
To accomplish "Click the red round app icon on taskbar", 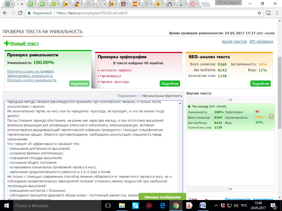I will tap(149, 206).
